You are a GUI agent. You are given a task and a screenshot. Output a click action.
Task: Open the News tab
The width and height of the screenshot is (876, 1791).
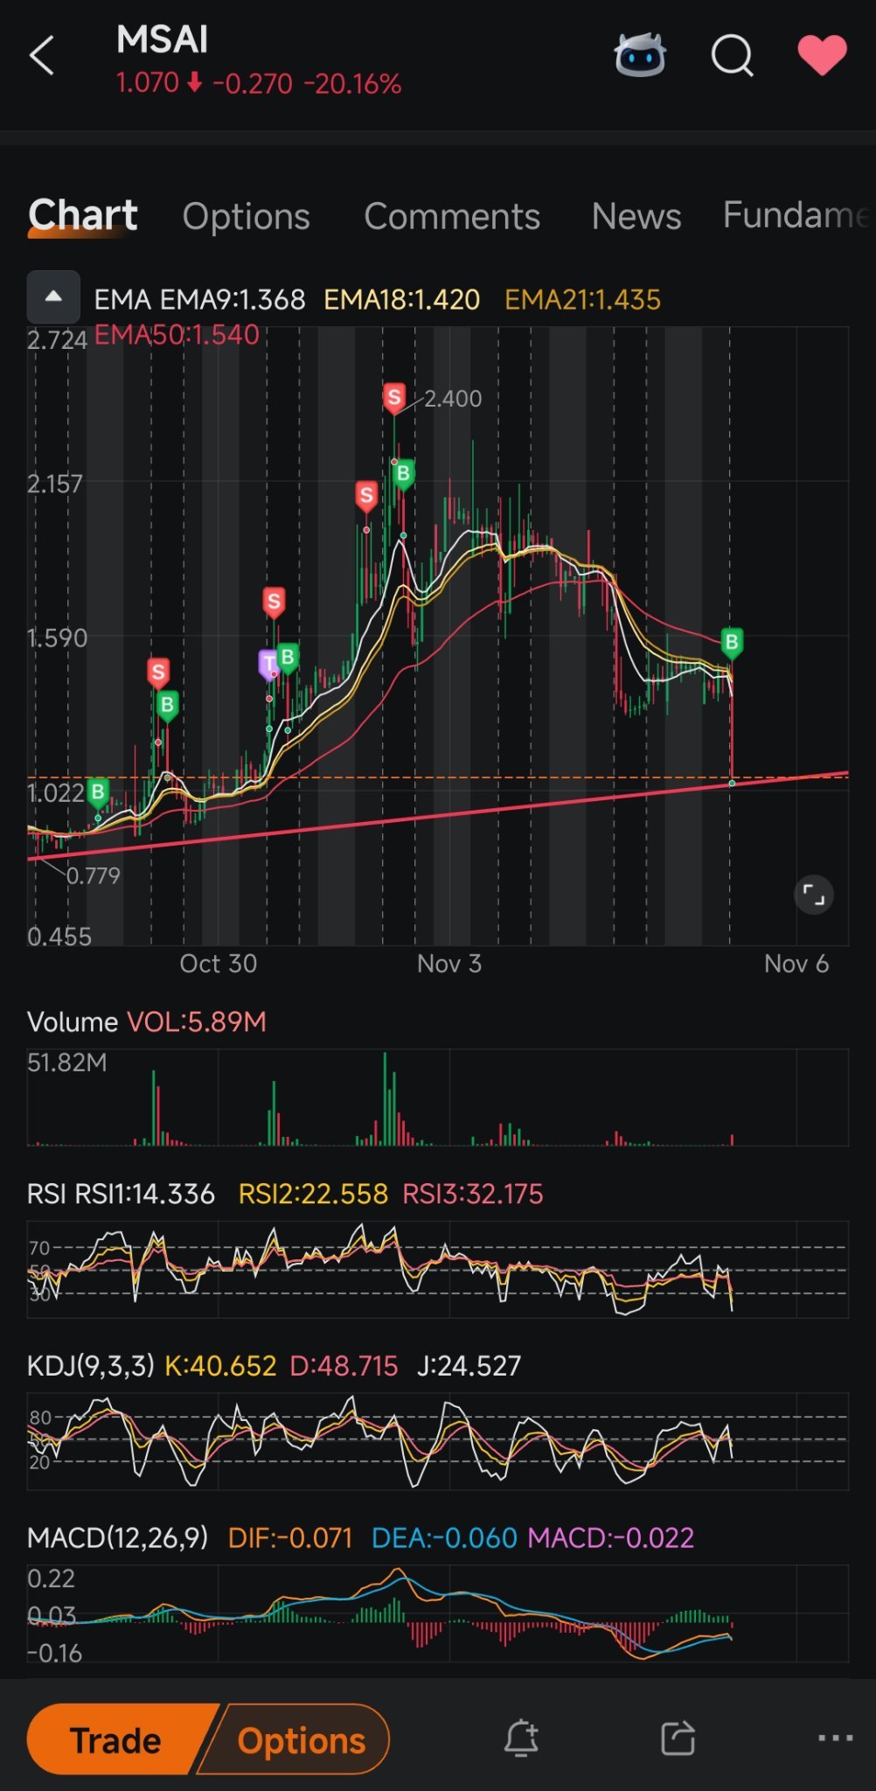(x=636, y=216)
